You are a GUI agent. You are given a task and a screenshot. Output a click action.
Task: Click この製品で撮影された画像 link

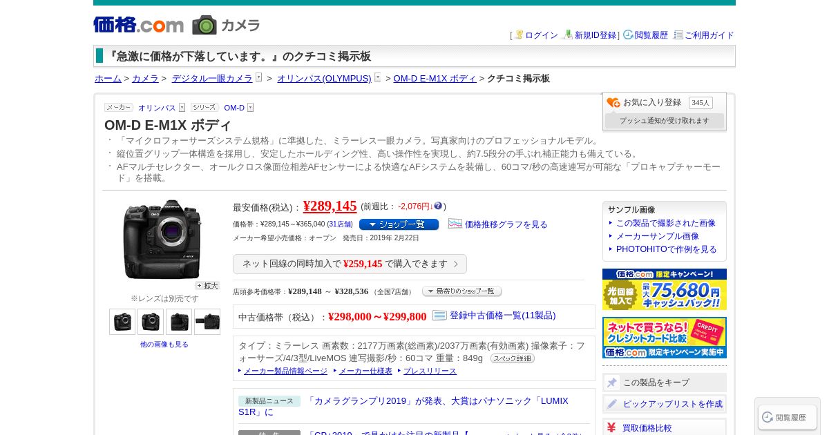pos(666,223)
